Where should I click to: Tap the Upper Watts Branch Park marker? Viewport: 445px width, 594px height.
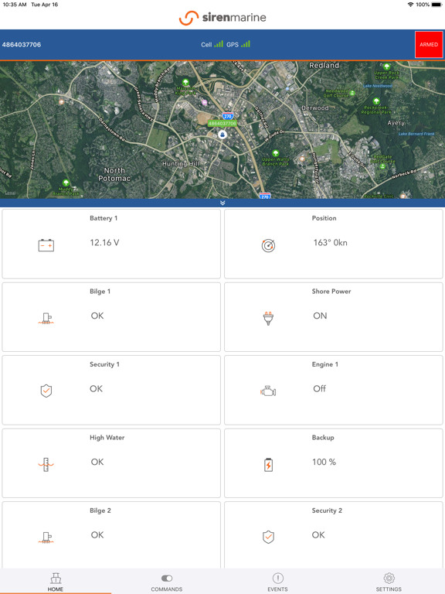tap(276, 153)
